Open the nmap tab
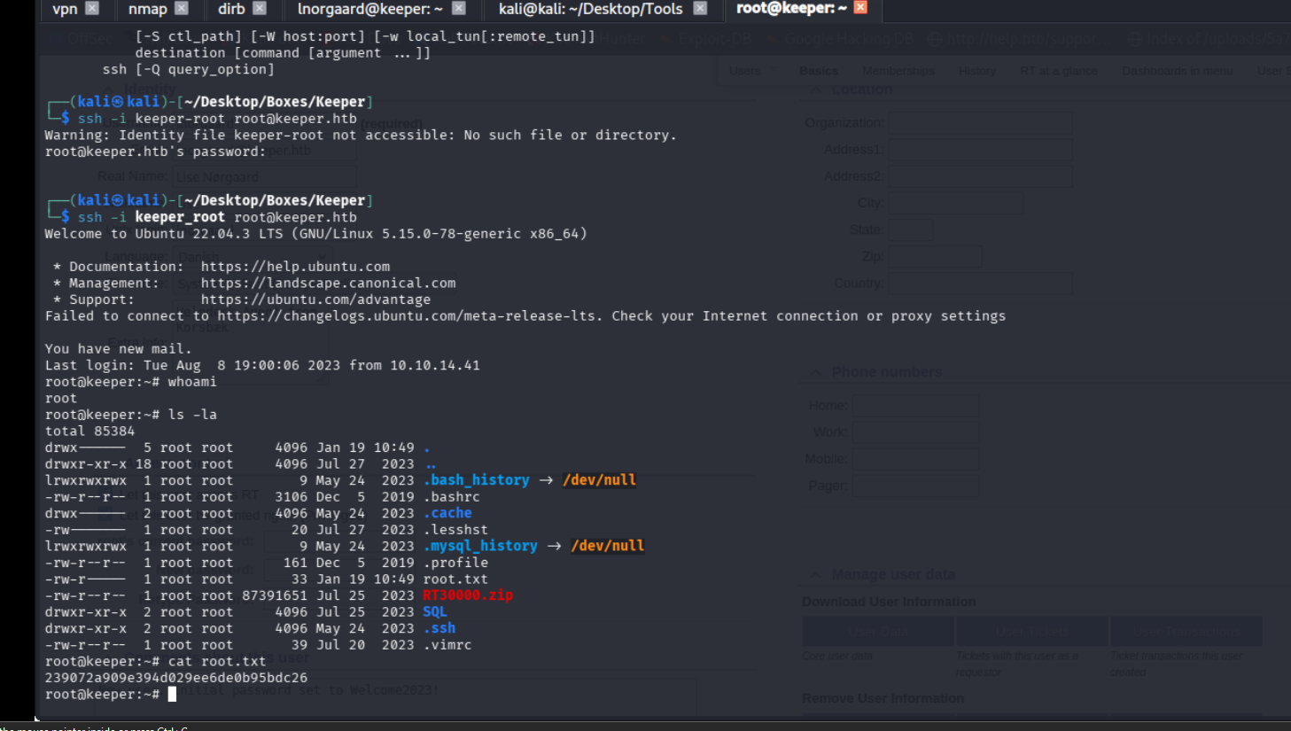 click(147, 9)
